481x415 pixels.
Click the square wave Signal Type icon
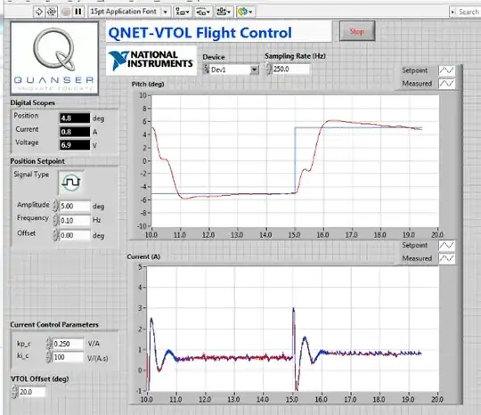(71, 183)
